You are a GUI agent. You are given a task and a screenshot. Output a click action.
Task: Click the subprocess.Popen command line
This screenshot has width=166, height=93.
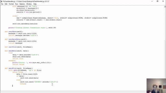pos(62,18)
